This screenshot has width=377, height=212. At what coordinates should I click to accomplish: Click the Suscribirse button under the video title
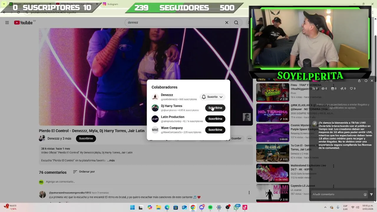pos(86,138)
